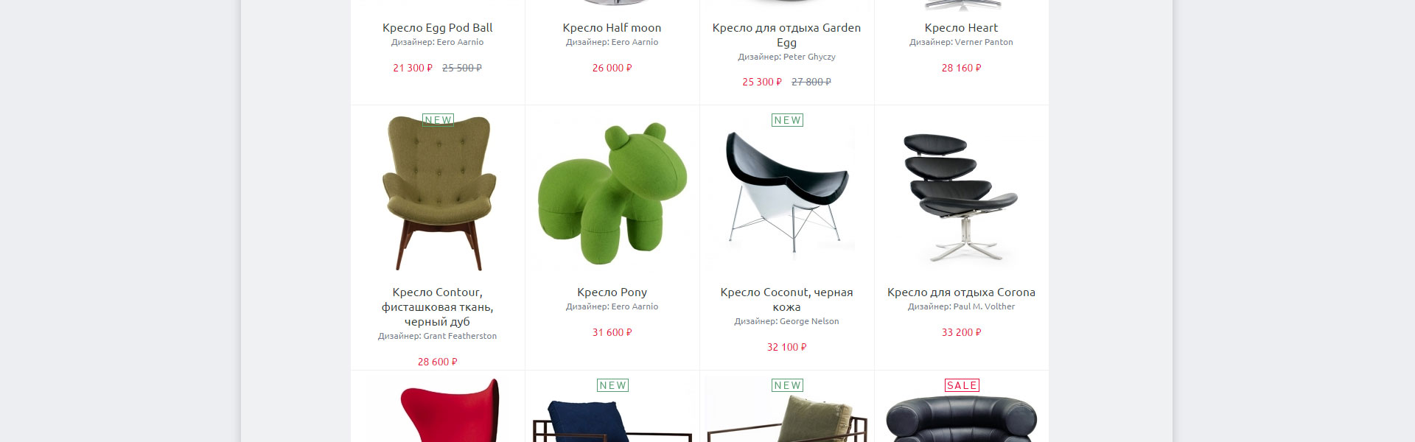
Task: Open Кресло Coconut, черная кожа title
Action: (x=786, y=299)
